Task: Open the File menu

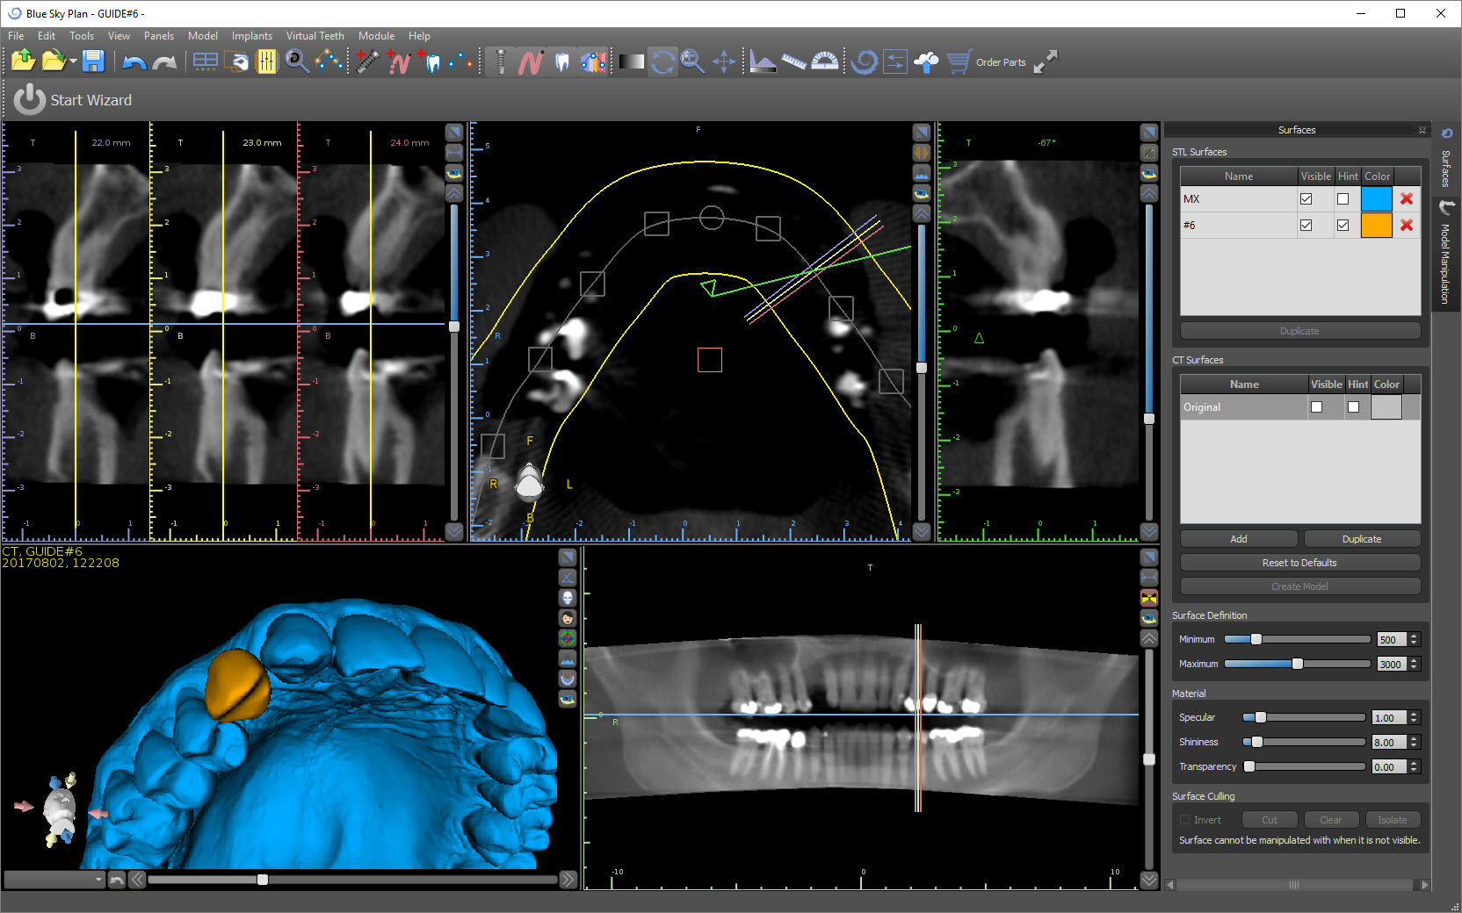Action: click(16, 36)
